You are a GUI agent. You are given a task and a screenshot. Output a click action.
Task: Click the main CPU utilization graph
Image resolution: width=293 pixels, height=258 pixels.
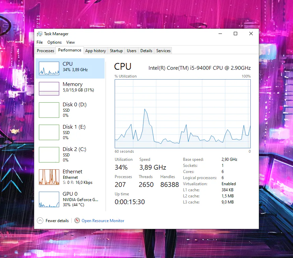tap(183, 114)
